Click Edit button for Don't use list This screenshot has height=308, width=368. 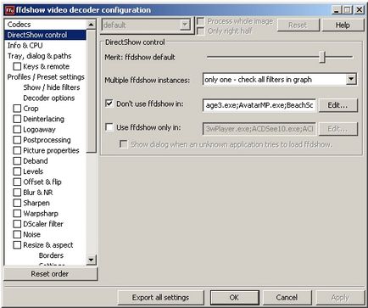tap(337, 105)
